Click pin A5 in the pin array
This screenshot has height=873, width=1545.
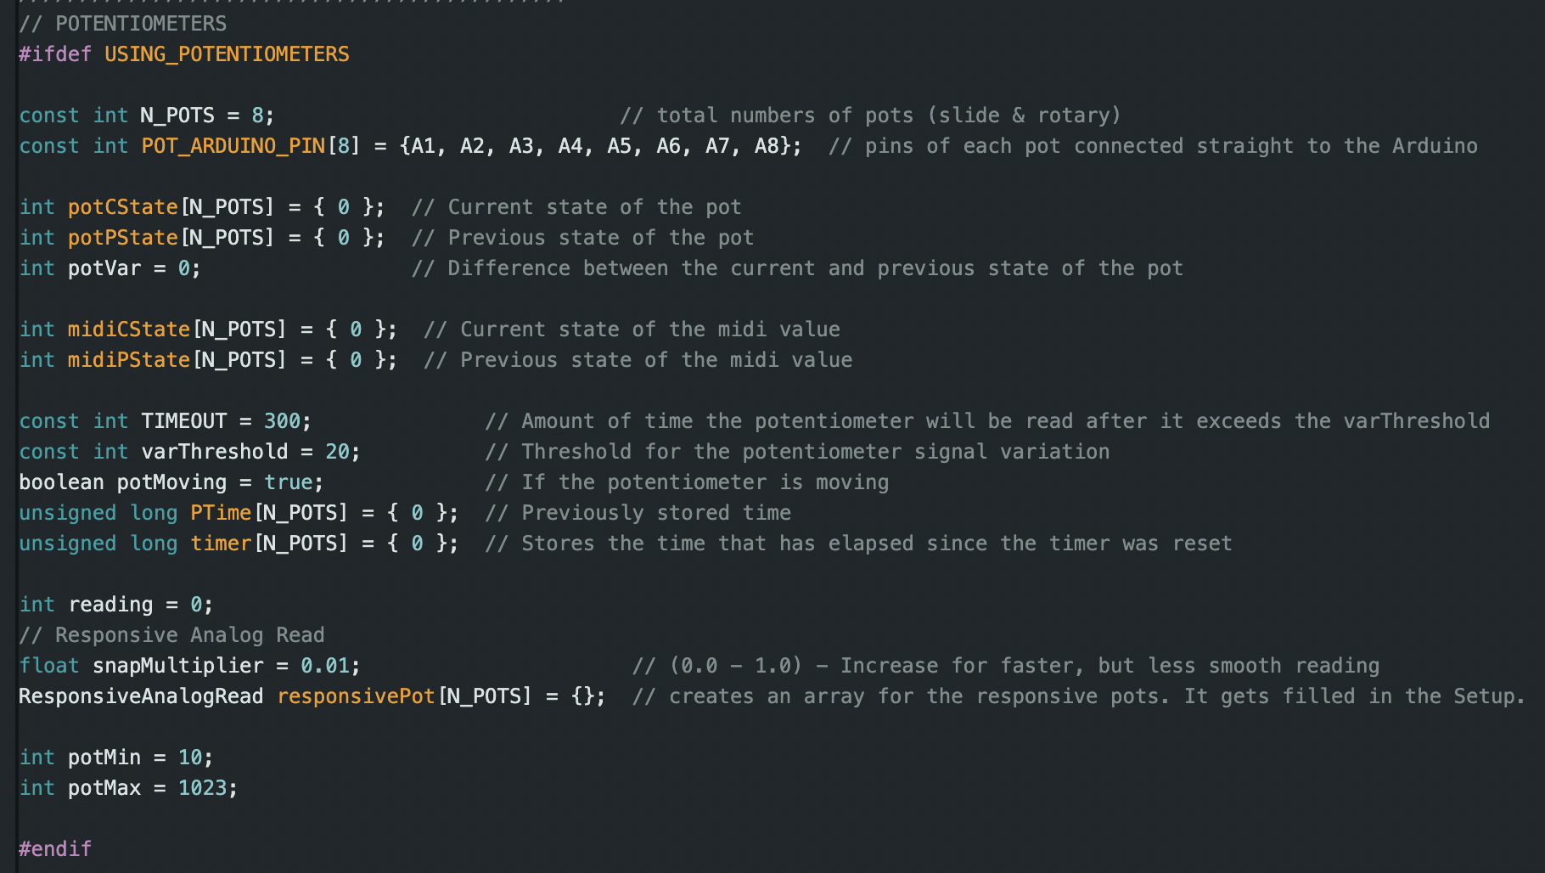[x=619, y=146]
